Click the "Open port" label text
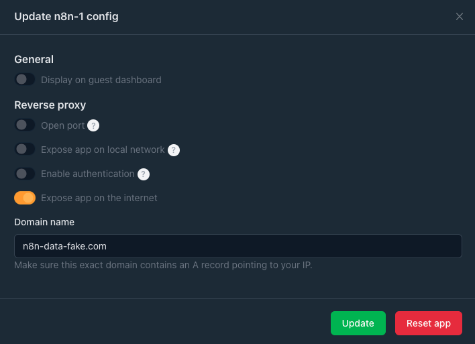This screenshot has height=344, width=475. (62, 125)
